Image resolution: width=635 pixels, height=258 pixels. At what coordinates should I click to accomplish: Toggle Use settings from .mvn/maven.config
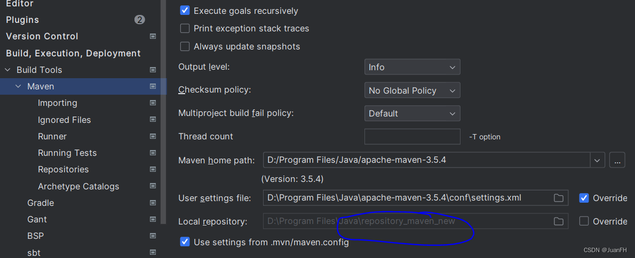tap(185, 242)
